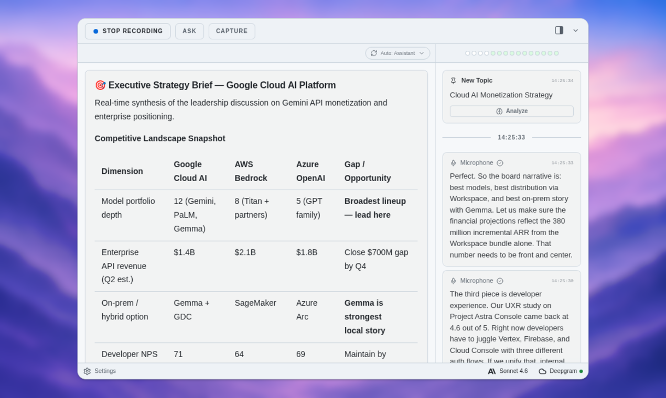The height and width of the screenshot is (398, 666).
Task: Click the Deepgram provider label
Action: pos(563,371)
